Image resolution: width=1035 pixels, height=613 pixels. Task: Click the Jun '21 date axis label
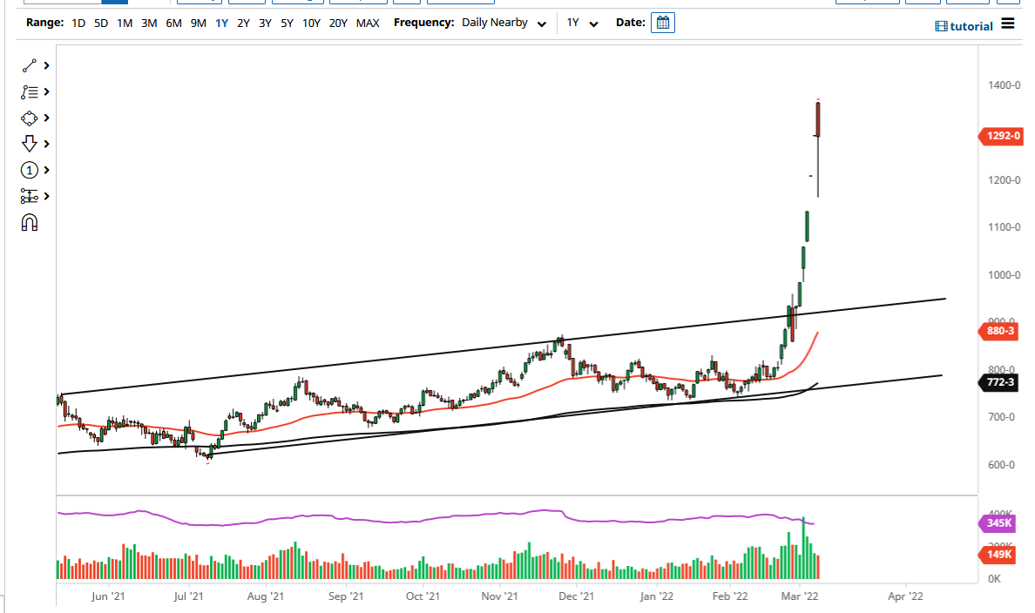tap(108, 596)
